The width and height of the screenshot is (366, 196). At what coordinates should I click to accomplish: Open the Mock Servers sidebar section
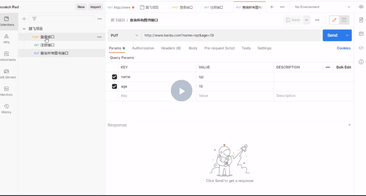pyautogui.click(x=6, y=74)
